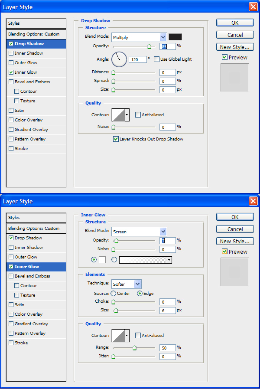Viewport: 260px width, 389px height.
Task: Select Styles in top dialog list
Action: point(36,23)
